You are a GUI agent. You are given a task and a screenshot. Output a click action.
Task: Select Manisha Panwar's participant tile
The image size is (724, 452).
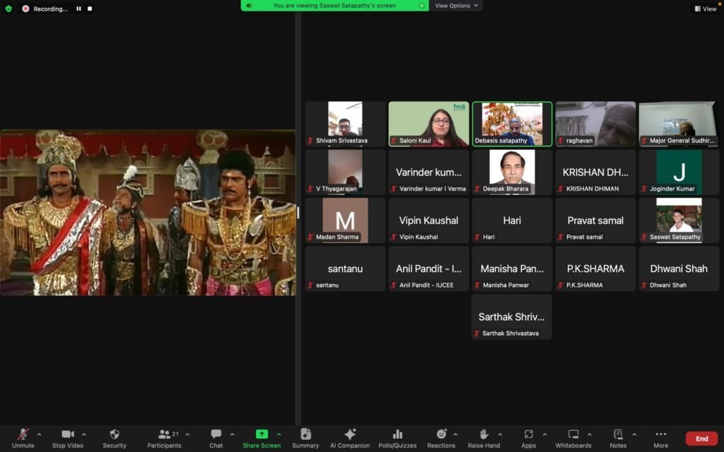point(512,268)
